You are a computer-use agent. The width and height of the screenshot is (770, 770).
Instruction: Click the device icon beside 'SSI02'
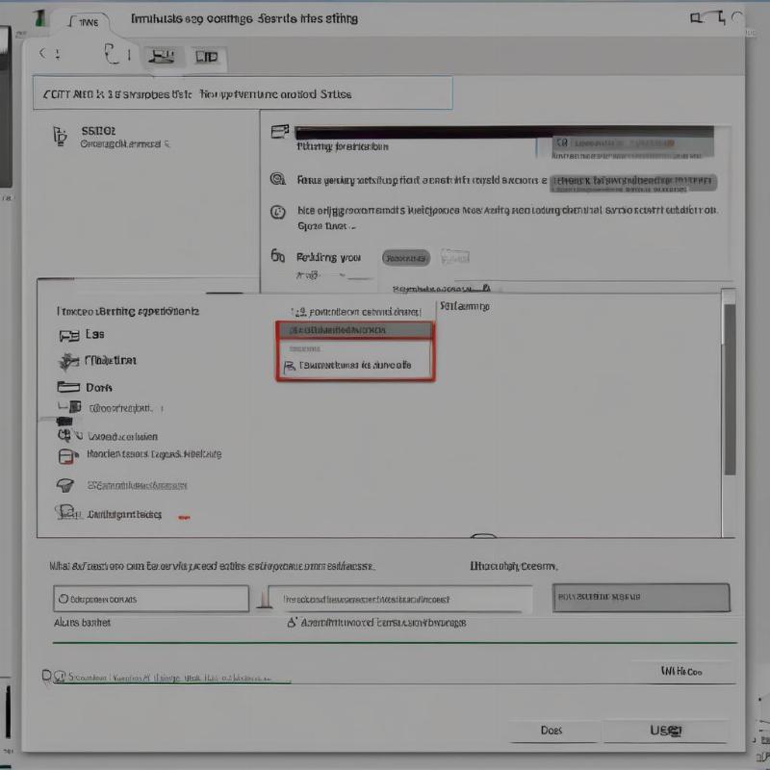coord(59,135)
